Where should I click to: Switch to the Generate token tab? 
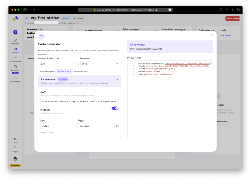(48, 71)
